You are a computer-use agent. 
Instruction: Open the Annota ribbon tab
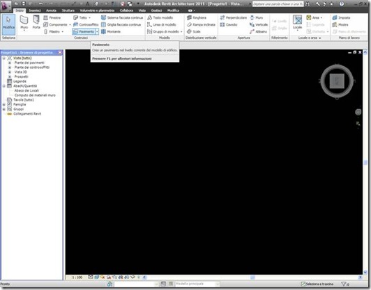point(51,10)
